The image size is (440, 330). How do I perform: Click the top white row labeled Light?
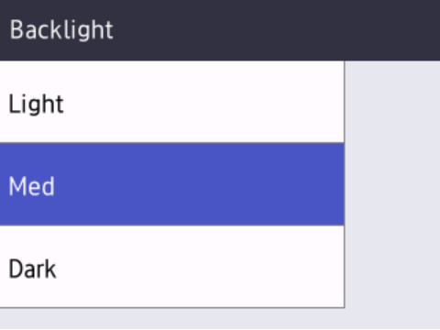point(172,102)
